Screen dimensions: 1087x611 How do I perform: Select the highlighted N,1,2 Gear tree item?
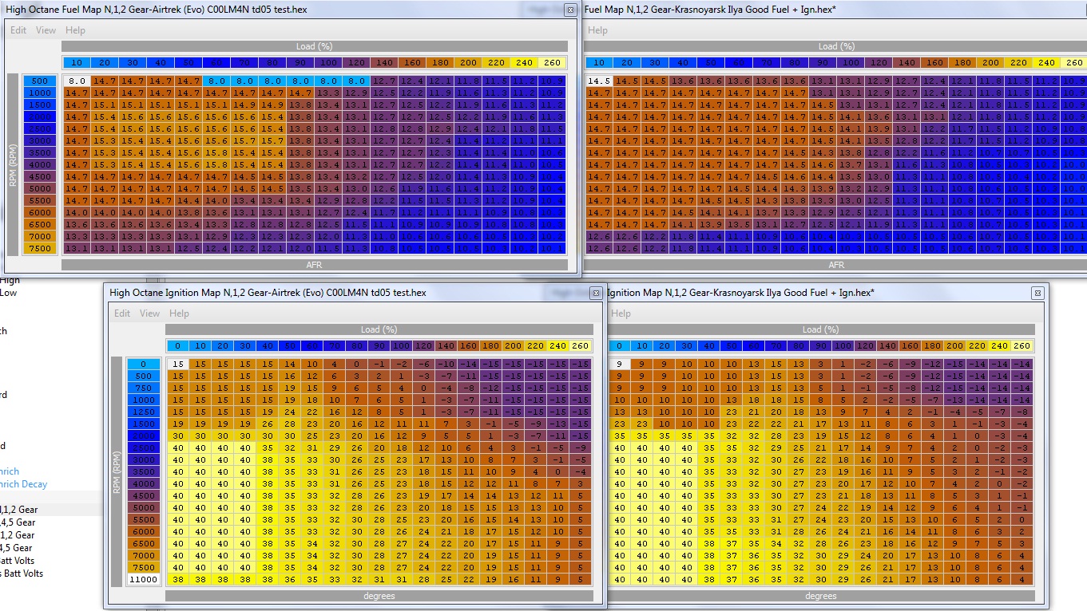click(x=19, y=509)
